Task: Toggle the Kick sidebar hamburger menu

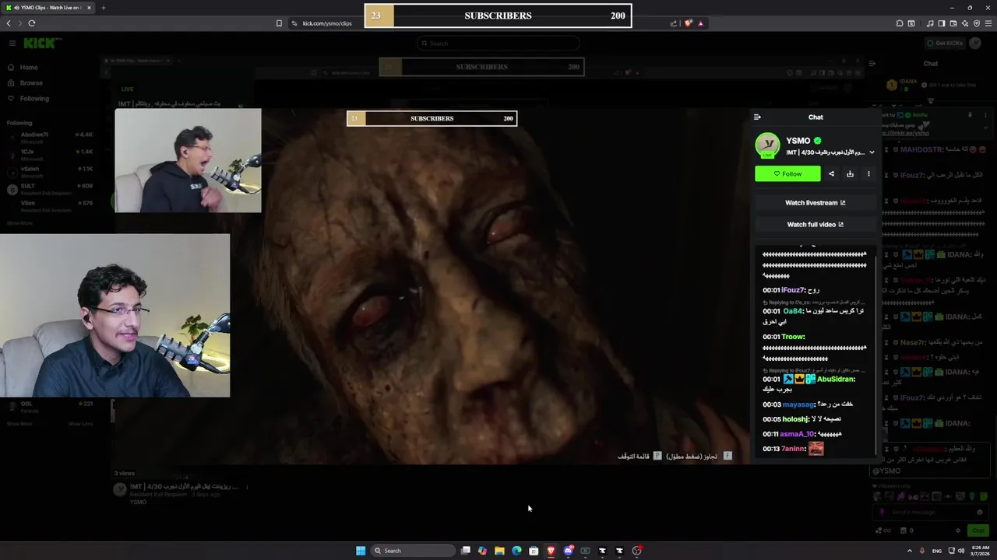Action: click(x=12, y=44)
